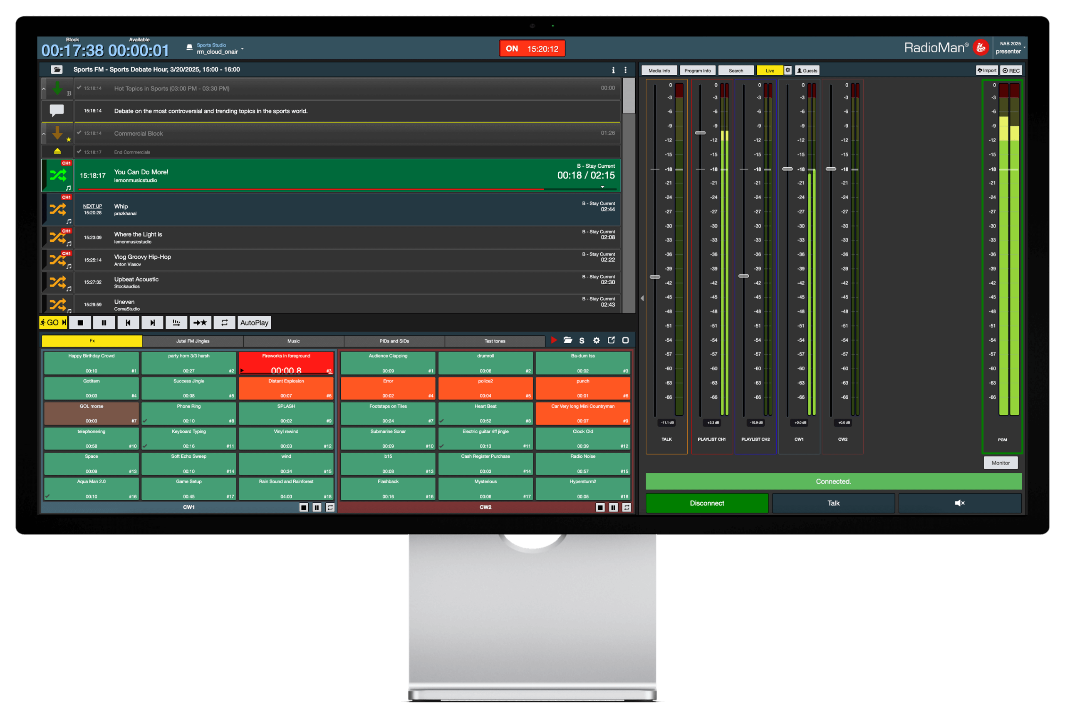Trigger the Happy Birthday Crowd cart
This screenshot has width=1065, height=727.
pos(91,363)
